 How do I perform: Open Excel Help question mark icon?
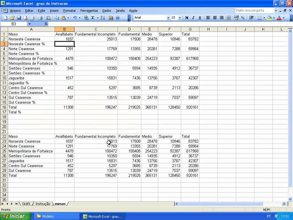coord(118,18)
